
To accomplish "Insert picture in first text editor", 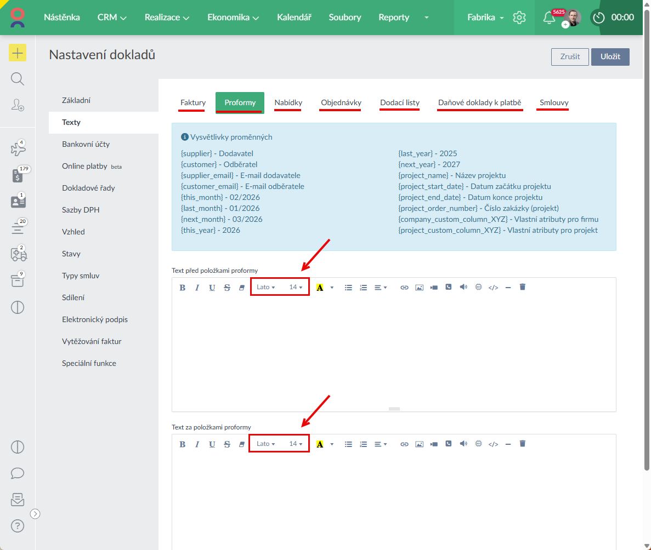I will pos(420,287).
